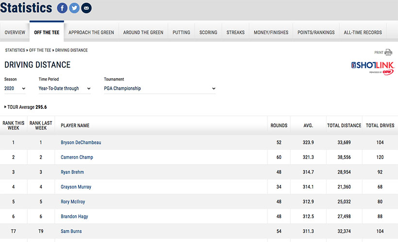
Task: Click the Print icon
Action: pos(388,52)
